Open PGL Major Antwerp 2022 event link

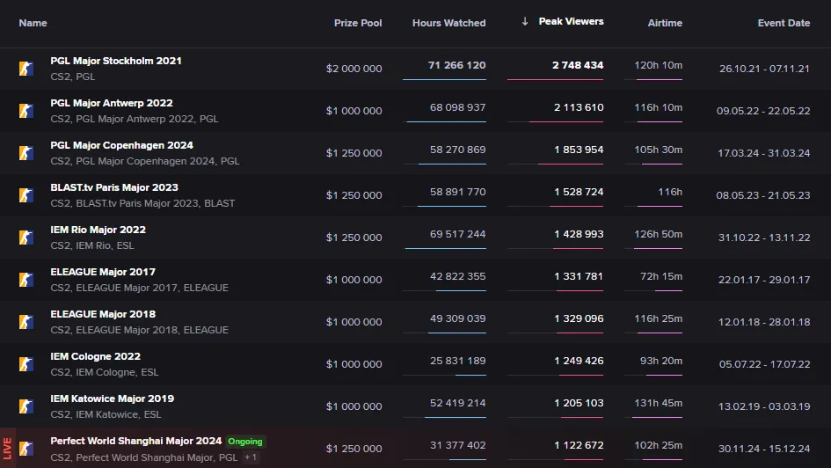112,103
